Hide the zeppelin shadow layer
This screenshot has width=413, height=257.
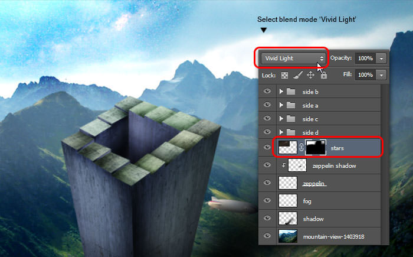click(x=267, y=165)
